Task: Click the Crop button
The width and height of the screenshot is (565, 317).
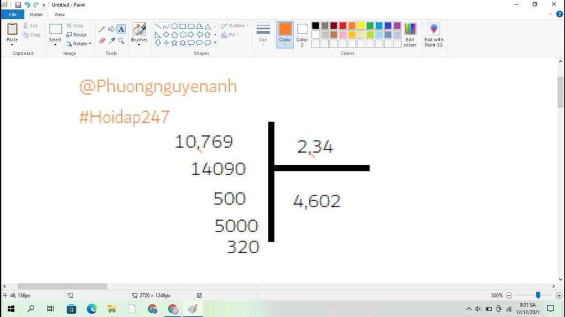Action: click(75, 25)
